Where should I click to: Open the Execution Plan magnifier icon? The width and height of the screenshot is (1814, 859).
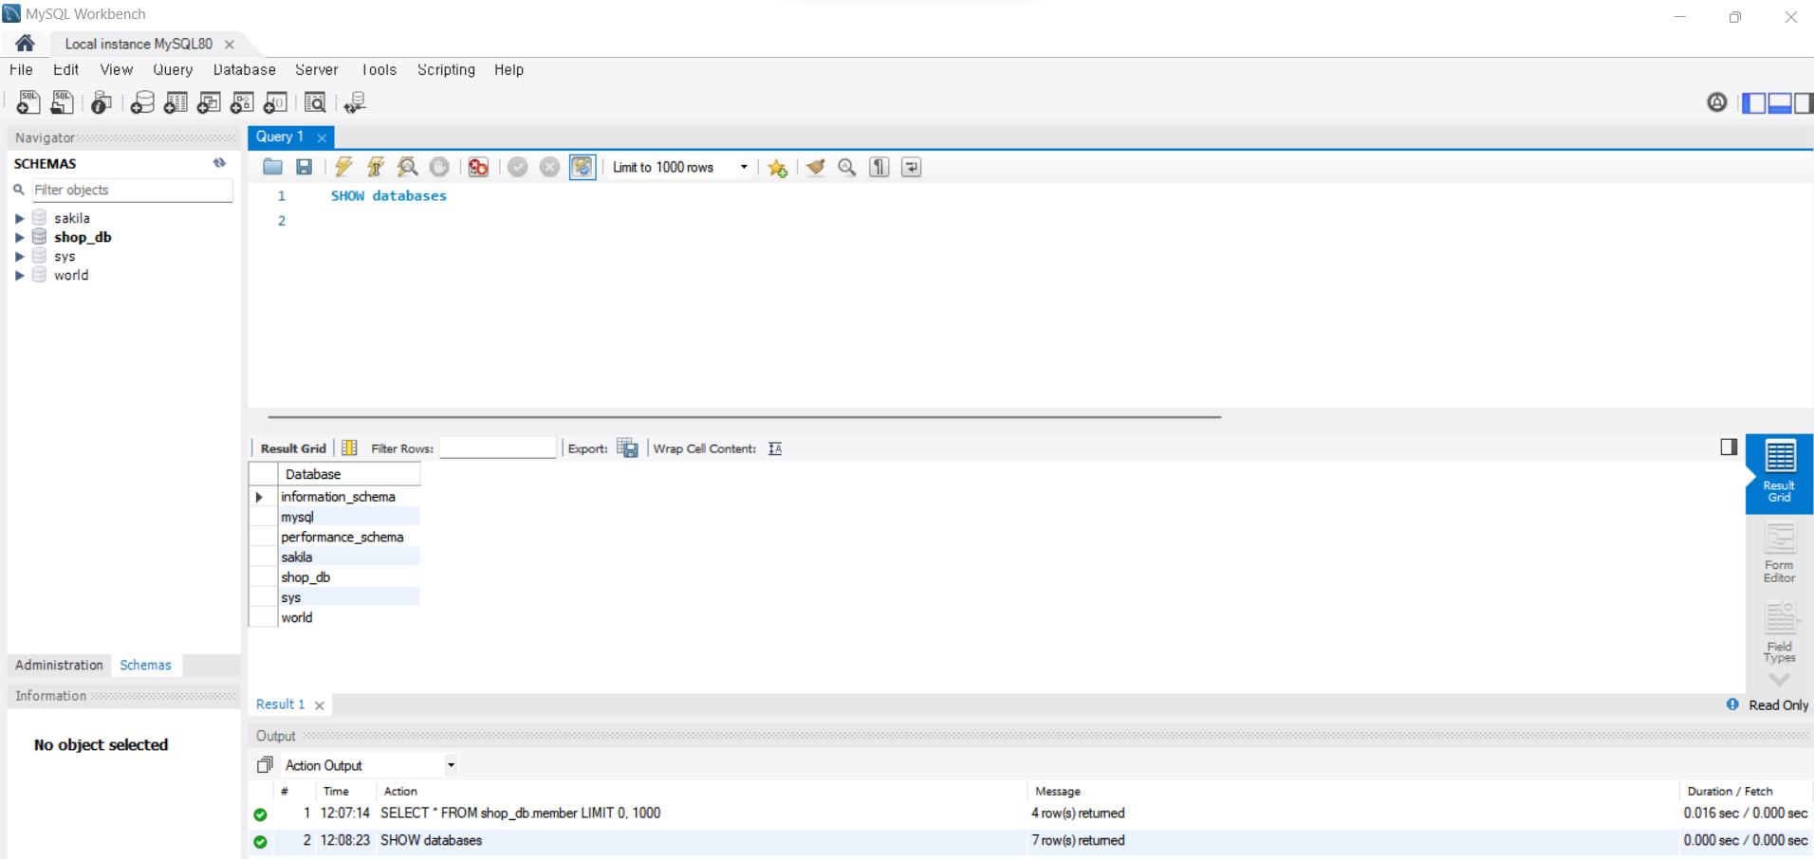click(x=406, y=167)
